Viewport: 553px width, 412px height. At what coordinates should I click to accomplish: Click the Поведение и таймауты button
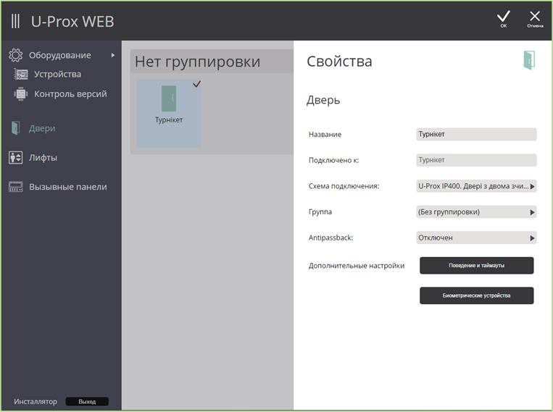coord(476,266)
